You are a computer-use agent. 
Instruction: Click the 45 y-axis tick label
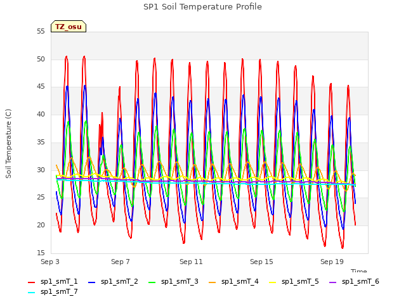[x=41, y=87]
